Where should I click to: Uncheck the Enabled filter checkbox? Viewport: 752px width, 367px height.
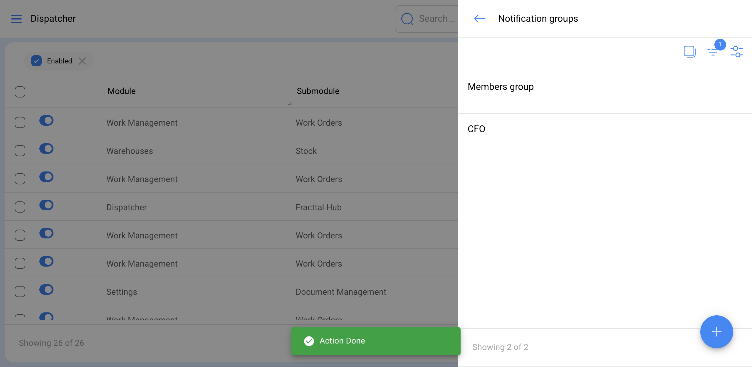[36, 61]
